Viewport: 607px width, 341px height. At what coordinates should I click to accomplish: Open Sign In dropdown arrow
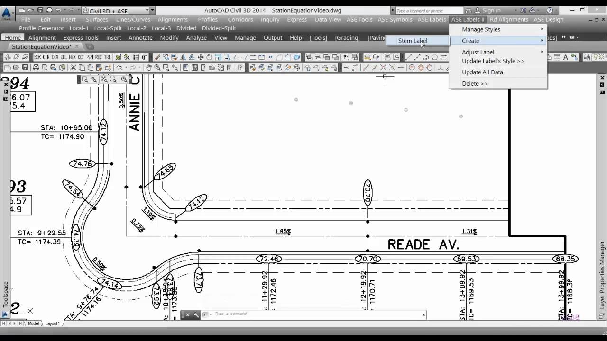(x=516, y=10)
